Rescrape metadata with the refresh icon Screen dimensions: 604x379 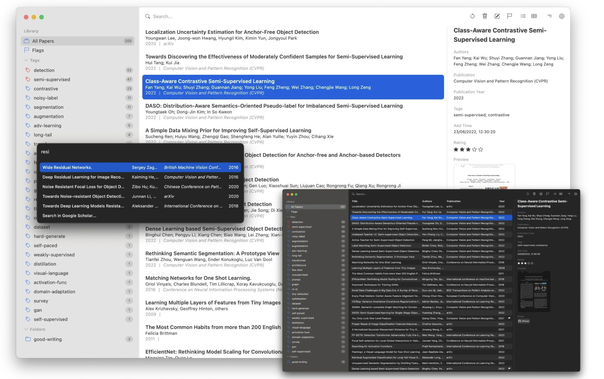pos(472,16)
